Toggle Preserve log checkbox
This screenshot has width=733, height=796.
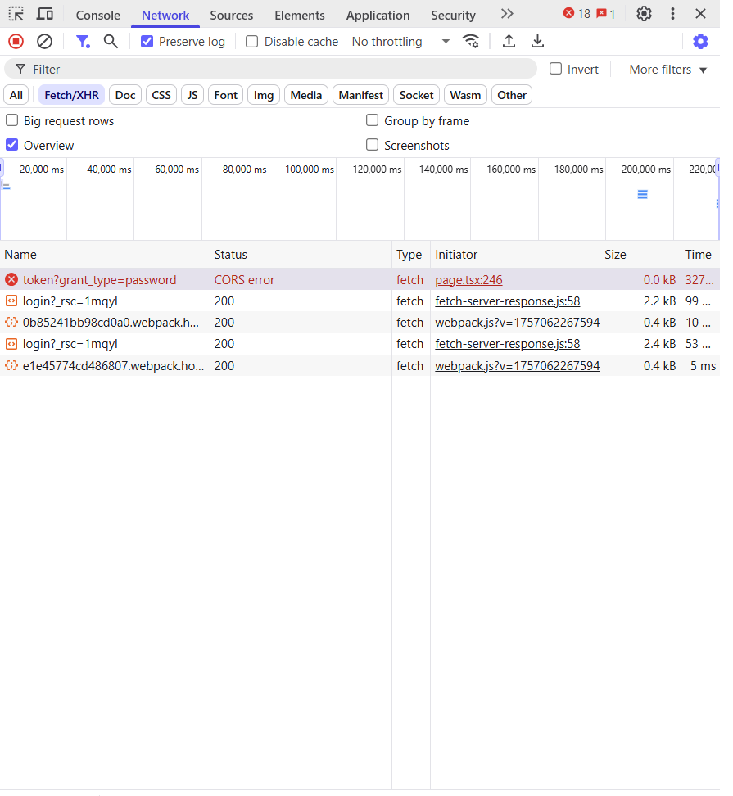coord(147,41)
